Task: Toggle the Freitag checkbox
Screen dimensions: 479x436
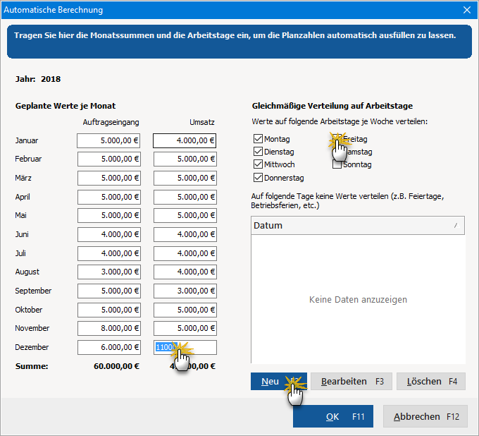Action: (x=337, y=138)
